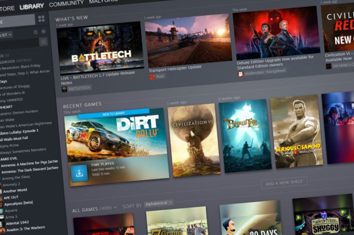Click the red Rust game icon
The width and height of the screenshot is (354, 235).
(152, 77)
